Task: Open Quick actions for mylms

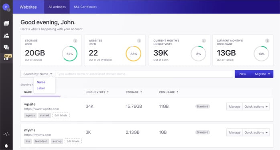Action: point(256,132)
